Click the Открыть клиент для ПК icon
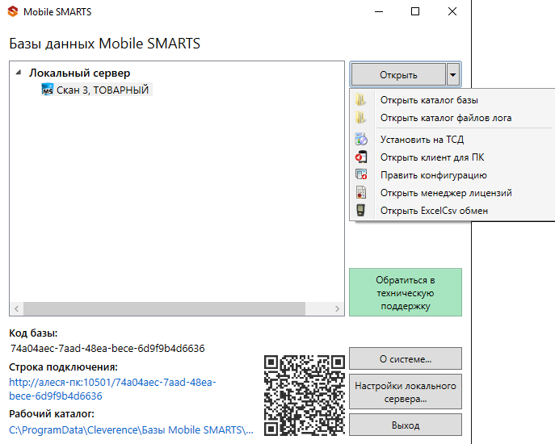 (x=361, y=157)
